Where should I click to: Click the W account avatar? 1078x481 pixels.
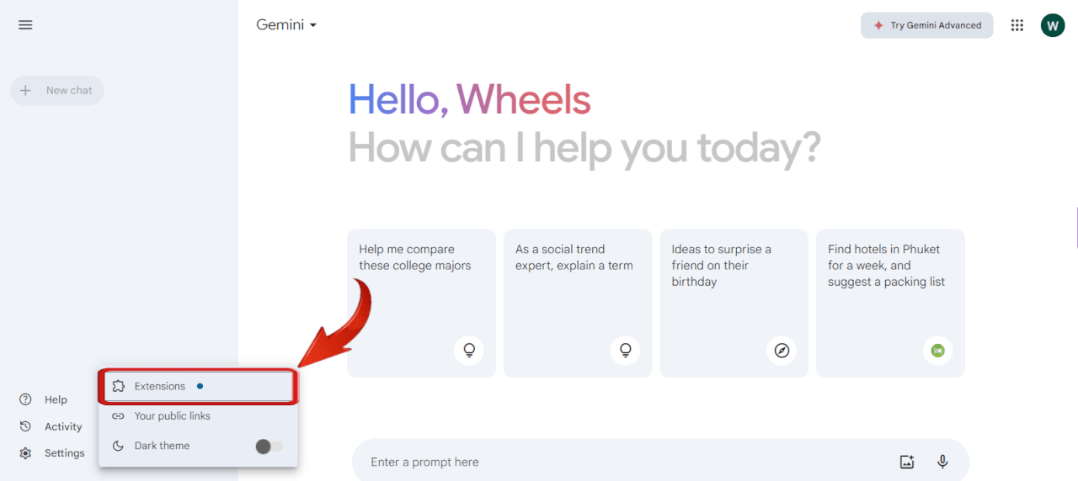click(1053, 25)
